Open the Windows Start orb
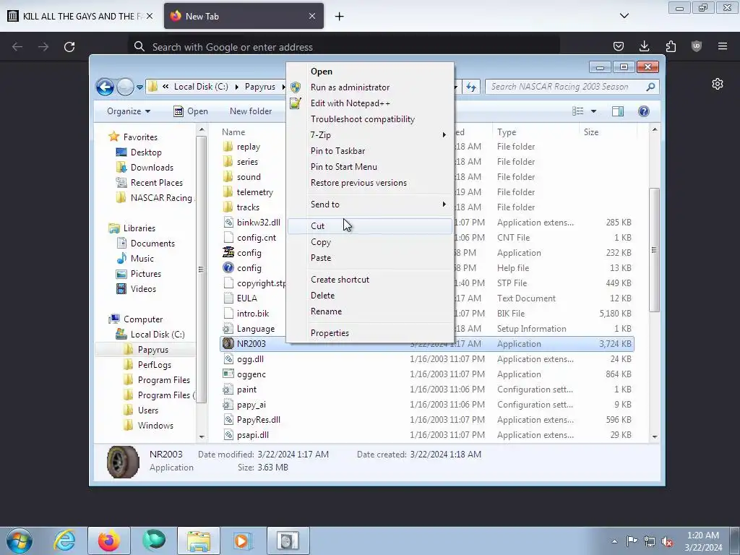Viewport: 740px width, 555px height. click(x=20, y=541)
